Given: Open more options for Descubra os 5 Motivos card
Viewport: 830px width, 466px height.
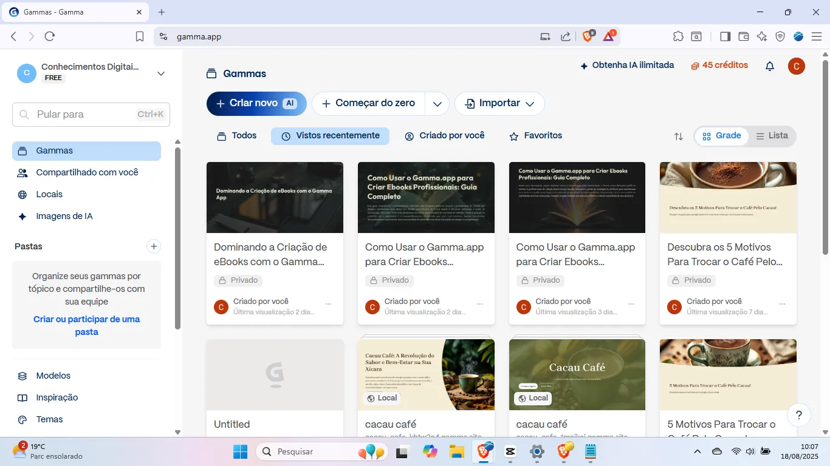Looking at the screenshot, I should click(x=782, y=304).
